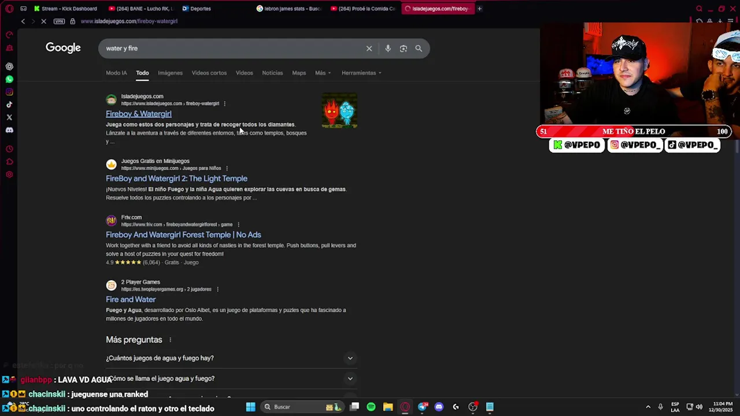Switch to the lebron james stats tab
This screenshot has height=416, width=740.
click(x=288, y=9)
